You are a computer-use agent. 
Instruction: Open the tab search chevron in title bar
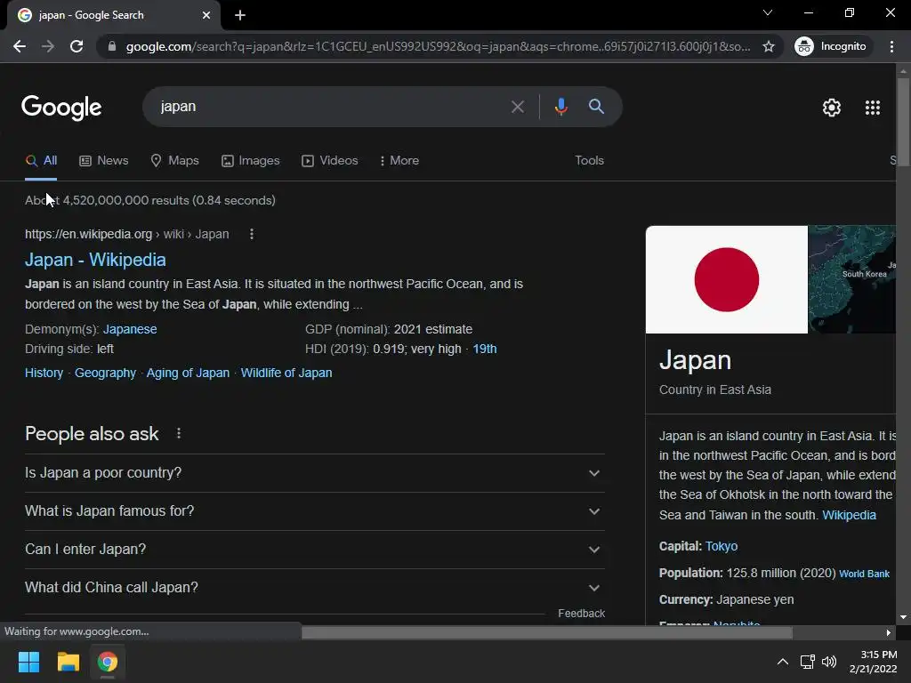768,12
